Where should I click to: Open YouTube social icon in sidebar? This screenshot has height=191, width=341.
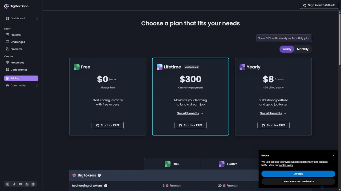click(x=21, y=184)
